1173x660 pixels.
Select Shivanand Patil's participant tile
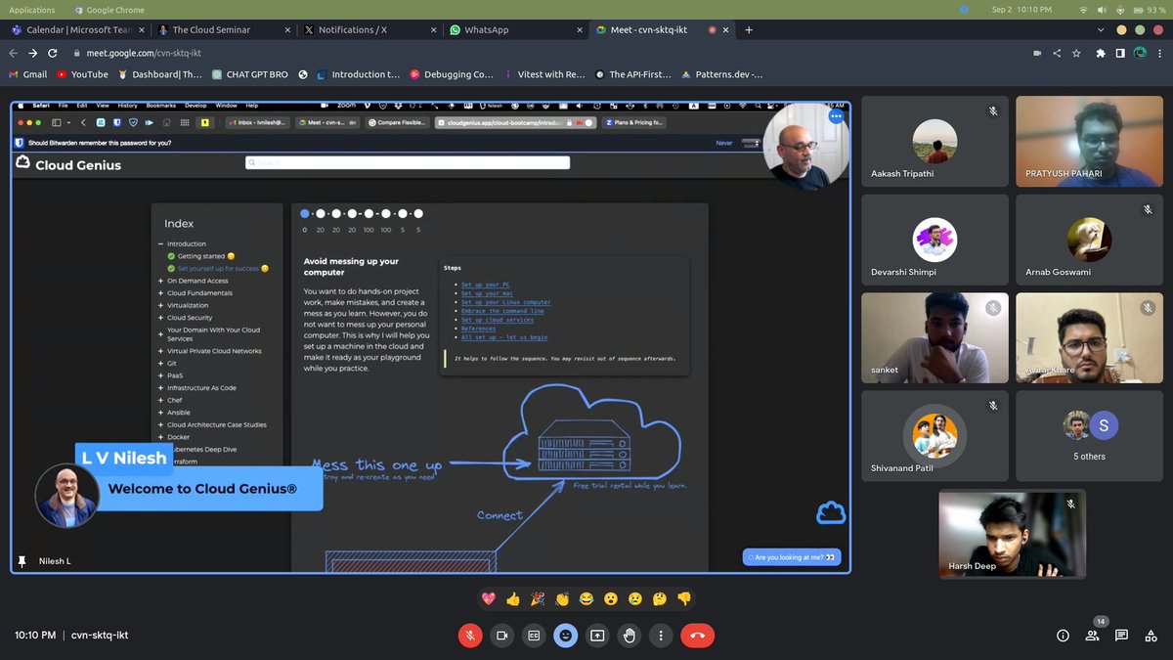[x=934, y=436]
